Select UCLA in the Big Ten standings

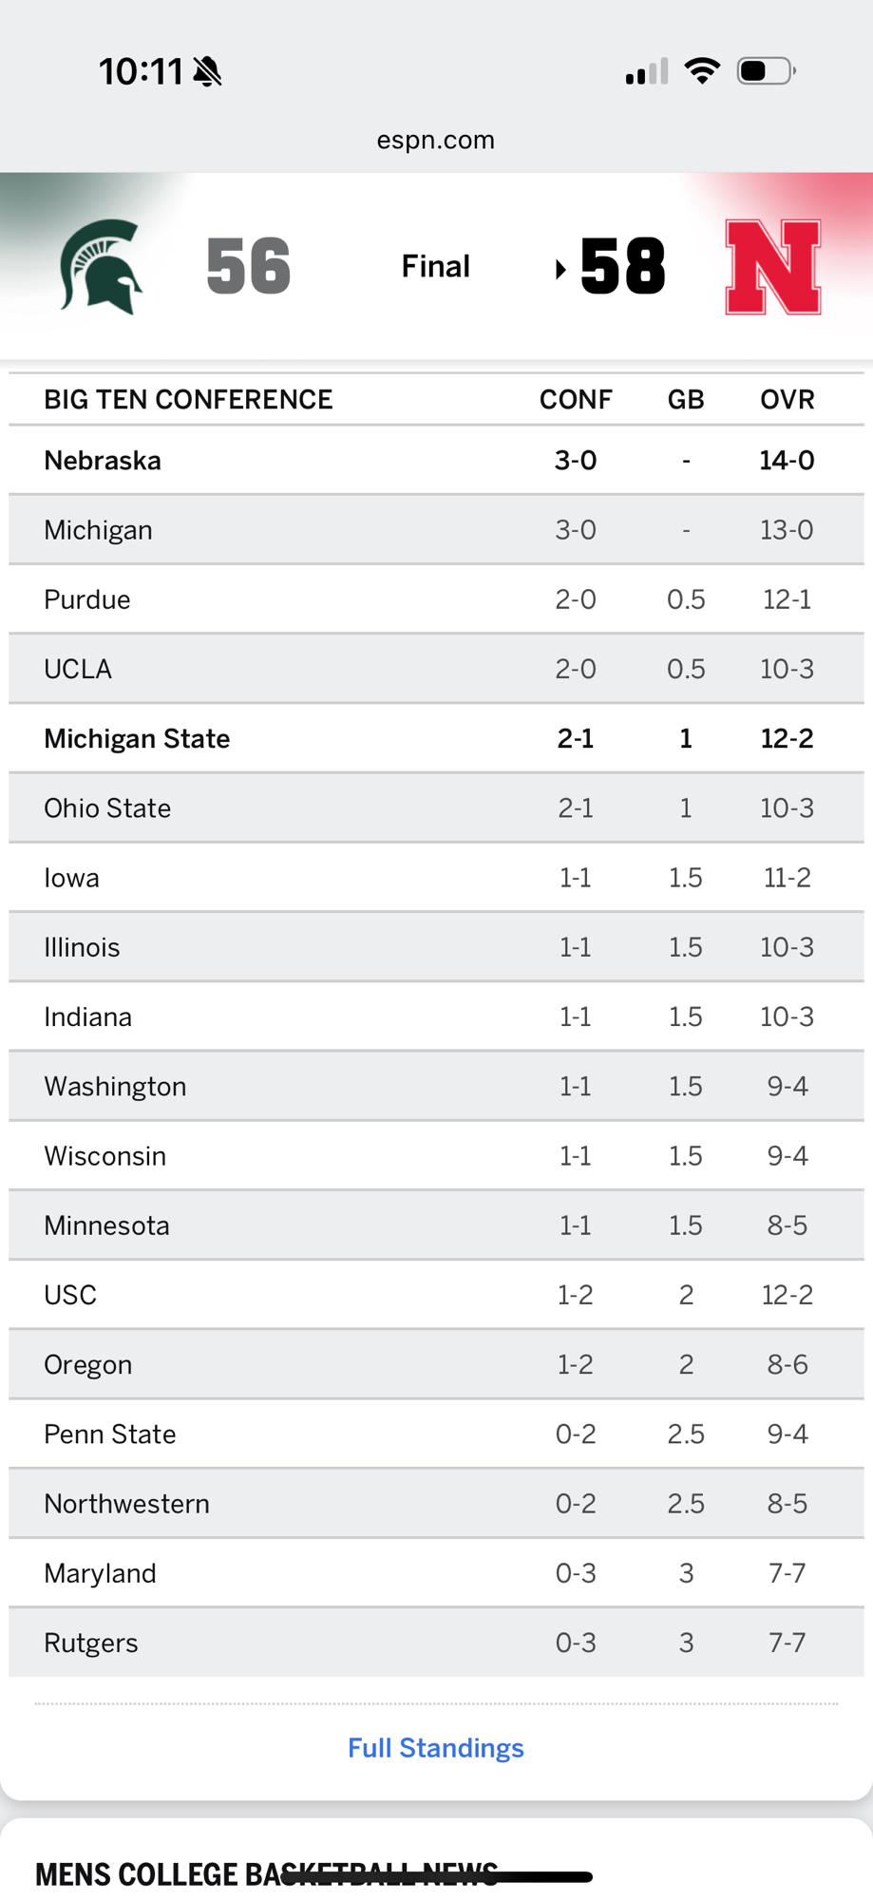click(x=78, y=670)
